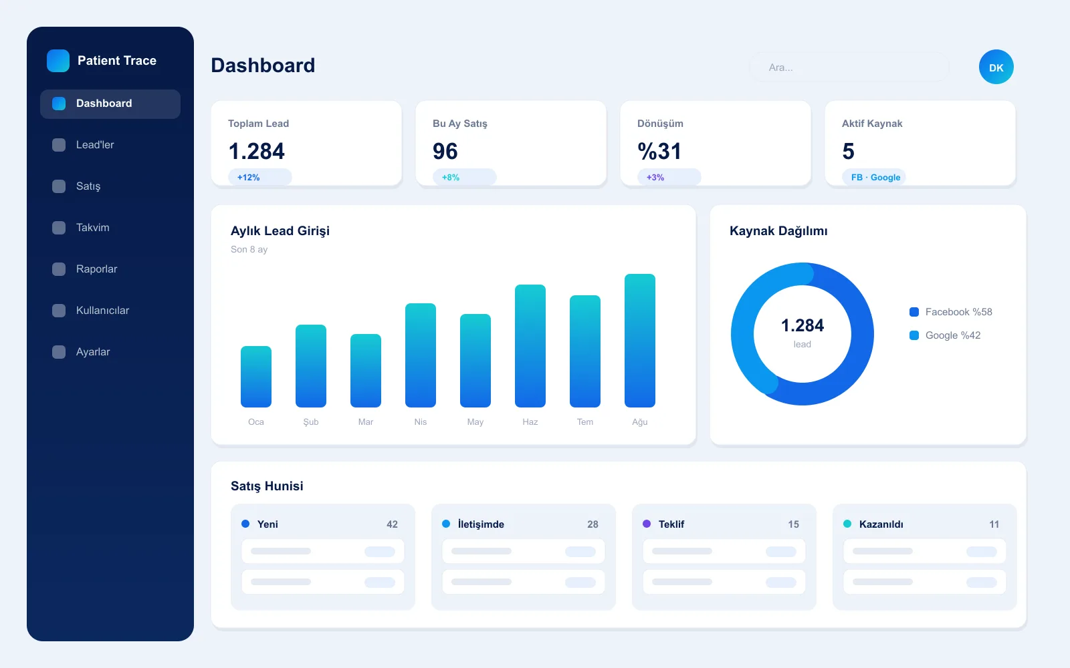The height and width of the screenshot is (668, 1070).
Task: Focus the Ara search field
Action: (849, 67)
